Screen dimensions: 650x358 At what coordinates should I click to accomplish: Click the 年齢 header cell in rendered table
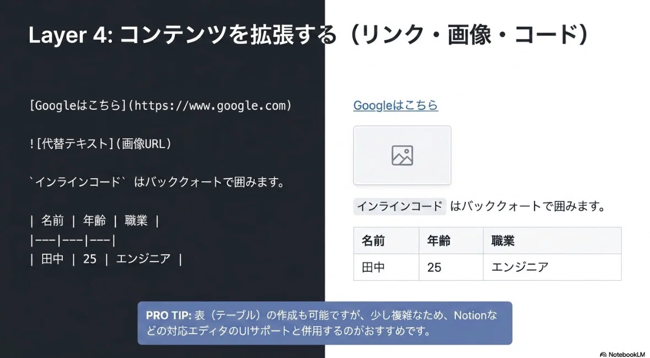(x=451, y=241)
